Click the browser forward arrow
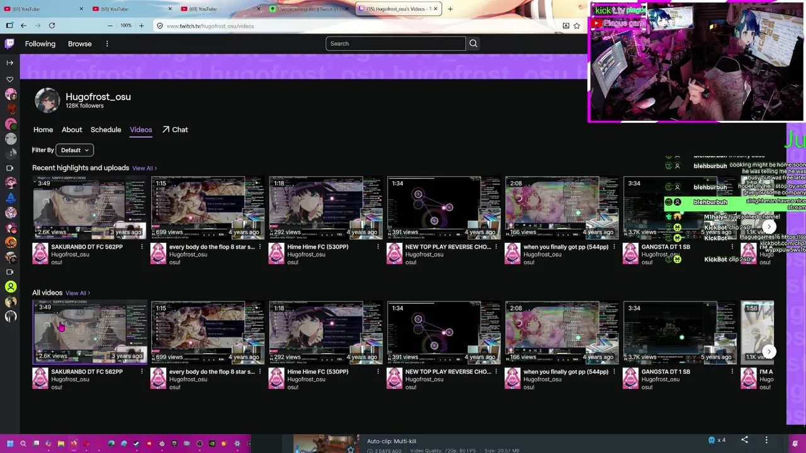 pyautogui.click(x=37, y=26)
